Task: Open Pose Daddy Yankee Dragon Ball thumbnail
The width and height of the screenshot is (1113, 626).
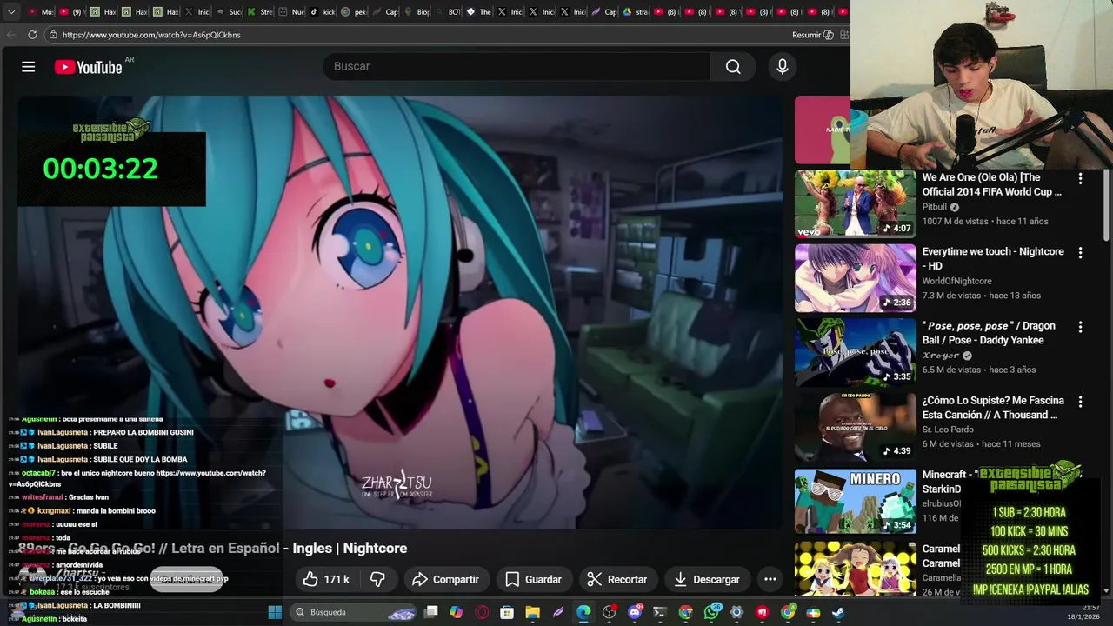Action: click(x=856, y=353)
